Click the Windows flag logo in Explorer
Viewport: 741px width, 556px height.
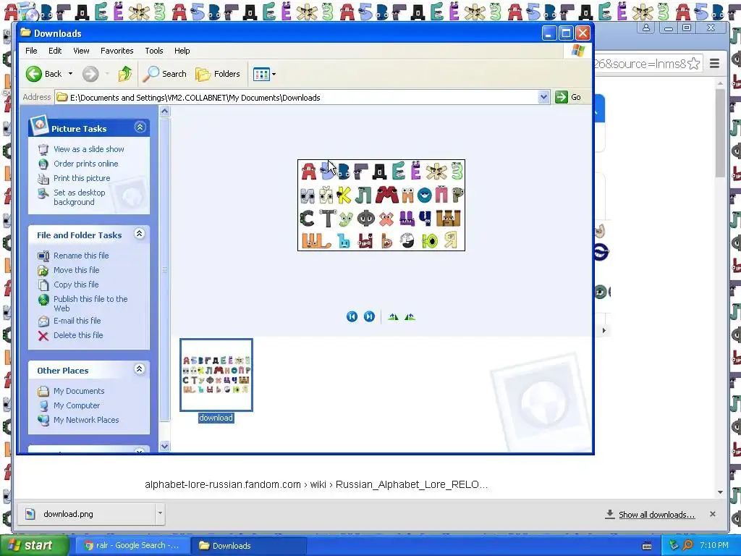(x=577, y=51)
